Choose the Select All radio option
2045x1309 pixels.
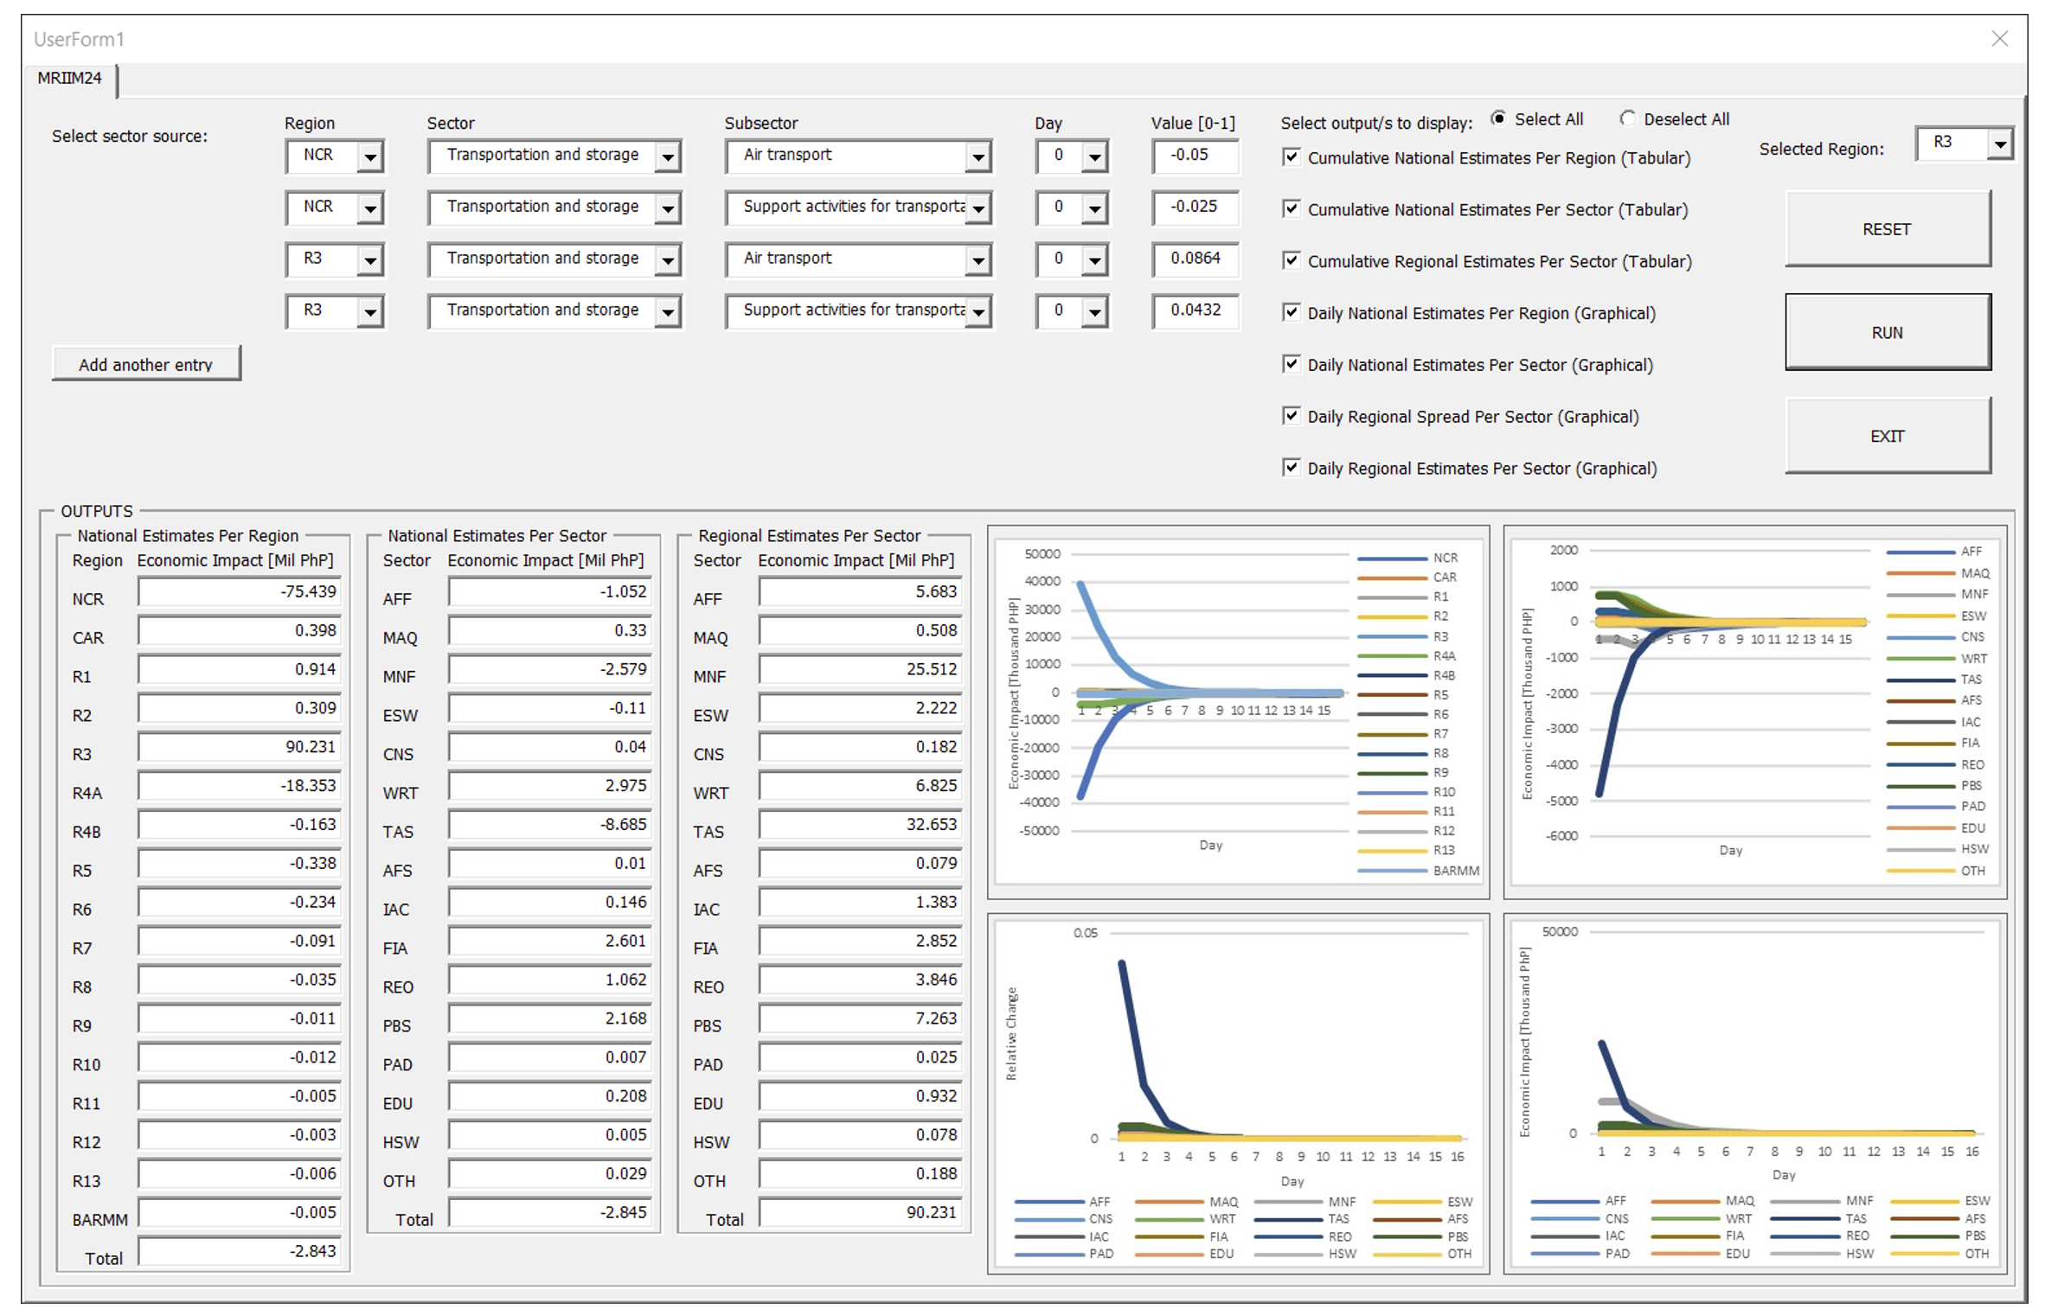tap(1498, 118)
